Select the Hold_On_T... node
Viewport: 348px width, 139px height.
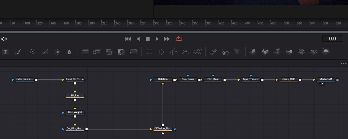point(75,79)
